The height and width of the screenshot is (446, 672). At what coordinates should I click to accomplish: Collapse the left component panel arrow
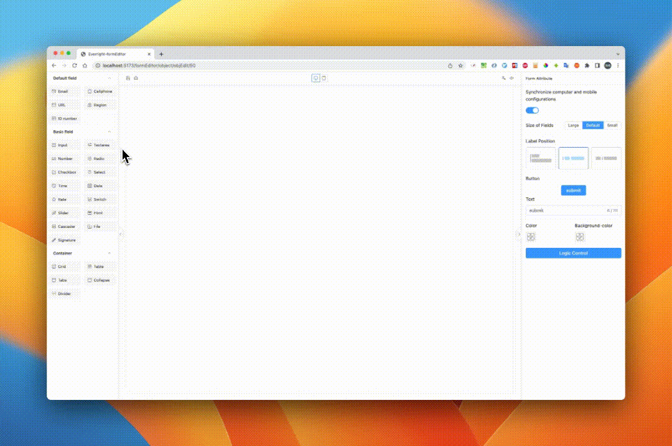click(x=121, y=234)
